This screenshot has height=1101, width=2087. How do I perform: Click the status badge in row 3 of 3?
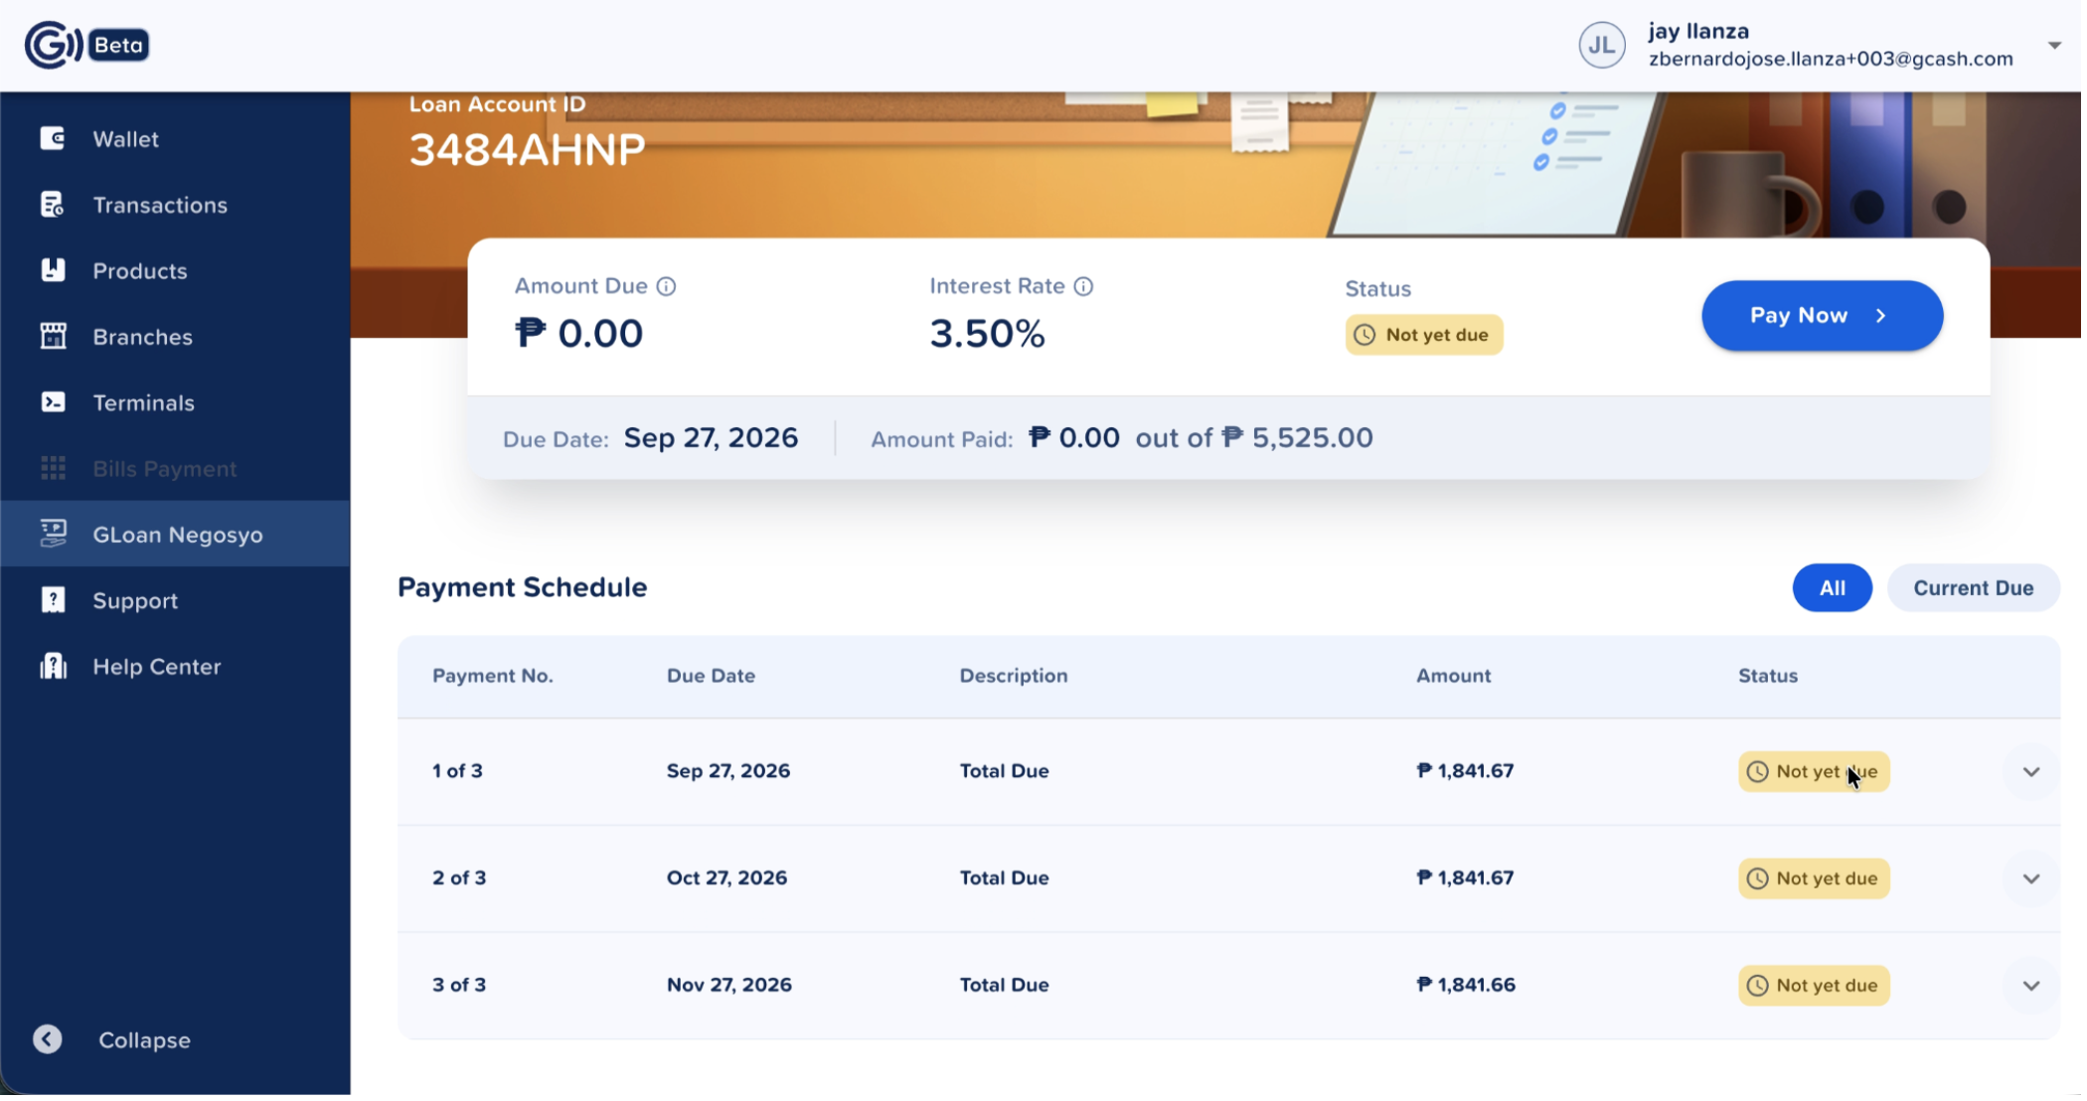(1814, 986)
